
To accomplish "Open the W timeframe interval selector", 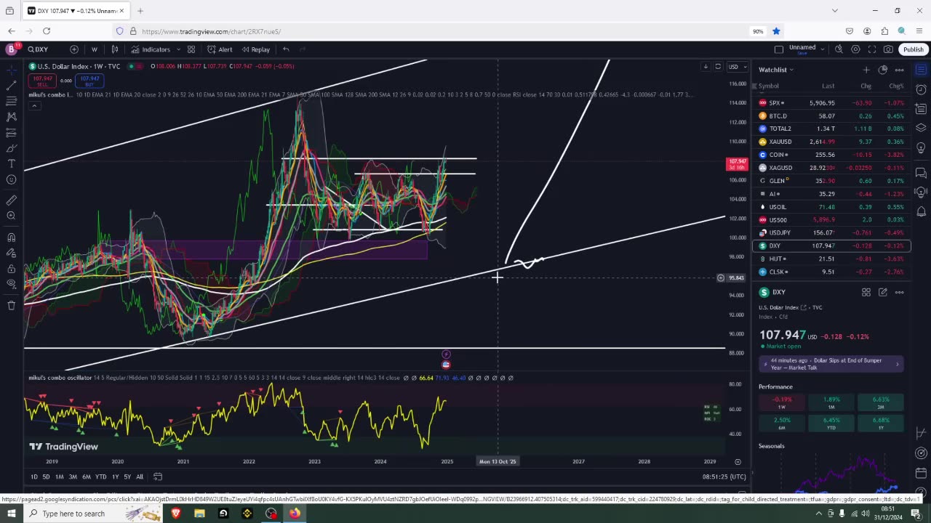I will [x=94, y=49].
